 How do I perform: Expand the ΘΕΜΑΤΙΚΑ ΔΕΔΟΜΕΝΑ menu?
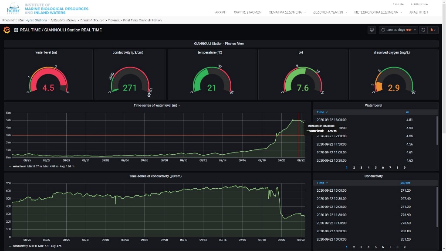(287, 12)
